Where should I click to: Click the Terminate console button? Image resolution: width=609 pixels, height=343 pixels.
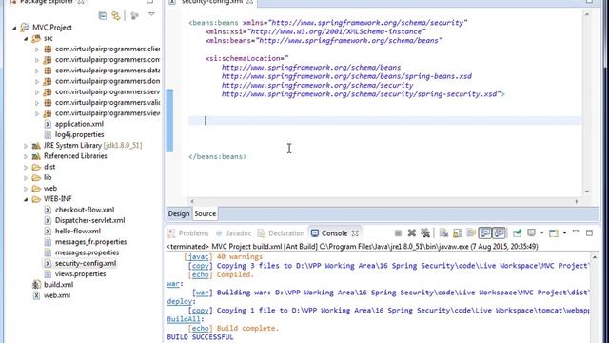click(x=398, y=233)
